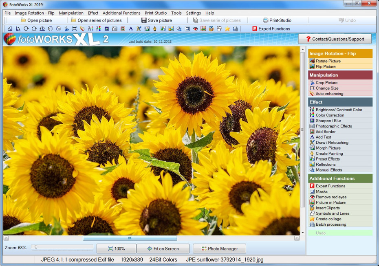379x266 pixels.
Task: Click the 100% zoom button
Action: pos(117,248)
